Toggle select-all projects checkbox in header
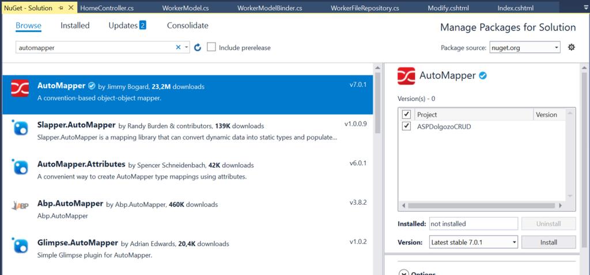The height and width of the screenshot is (275, 590). (406, 114)
